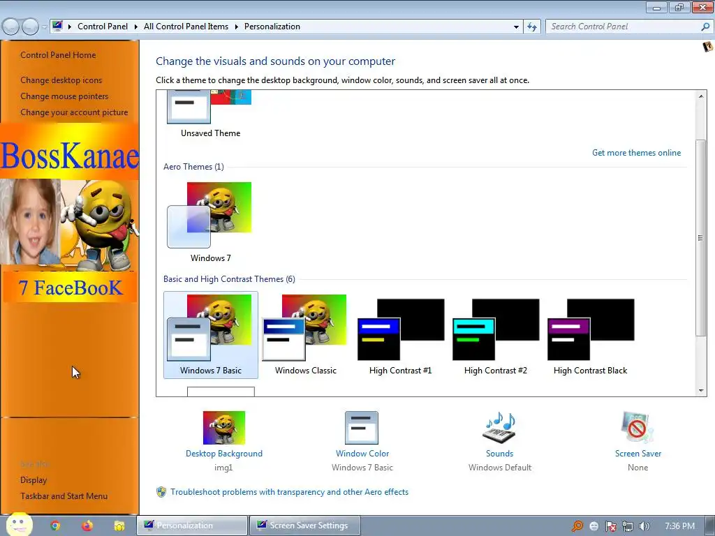Viewport: 715px width, 536px height.
Task: Launch Firefox from the taskbar
Action: click(x=87, y=526)
